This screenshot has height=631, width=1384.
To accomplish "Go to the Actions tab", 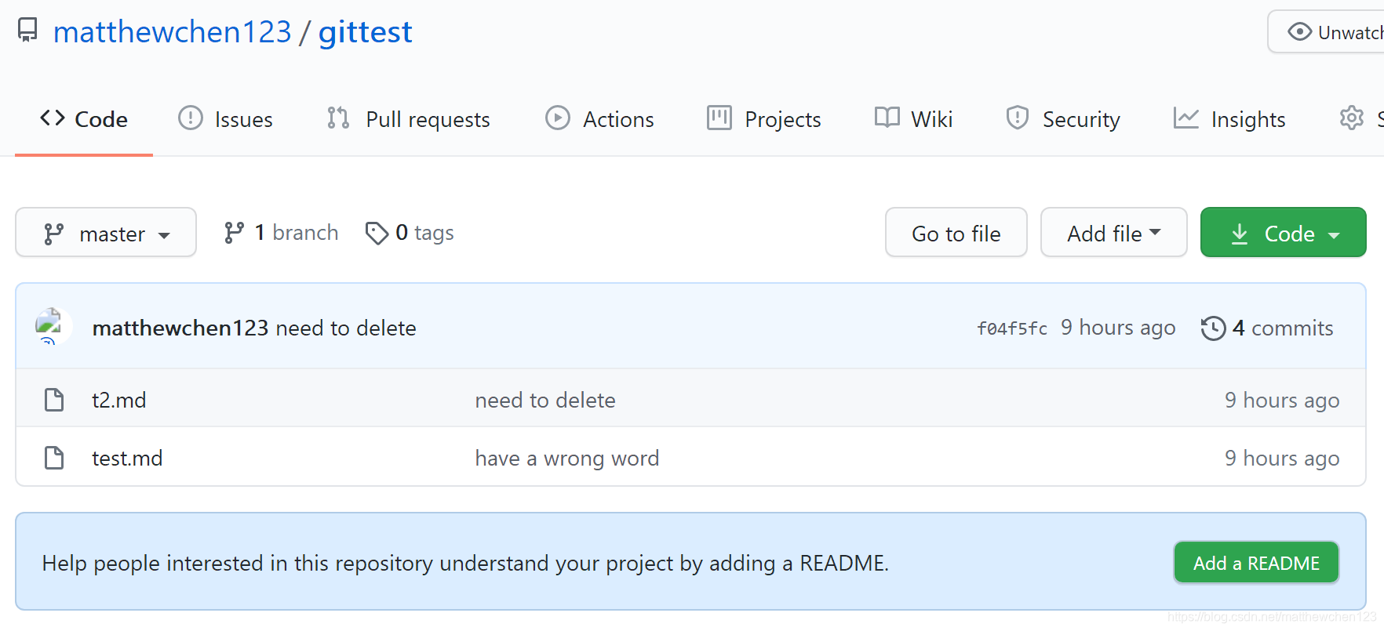I will [x=599, y=119].
